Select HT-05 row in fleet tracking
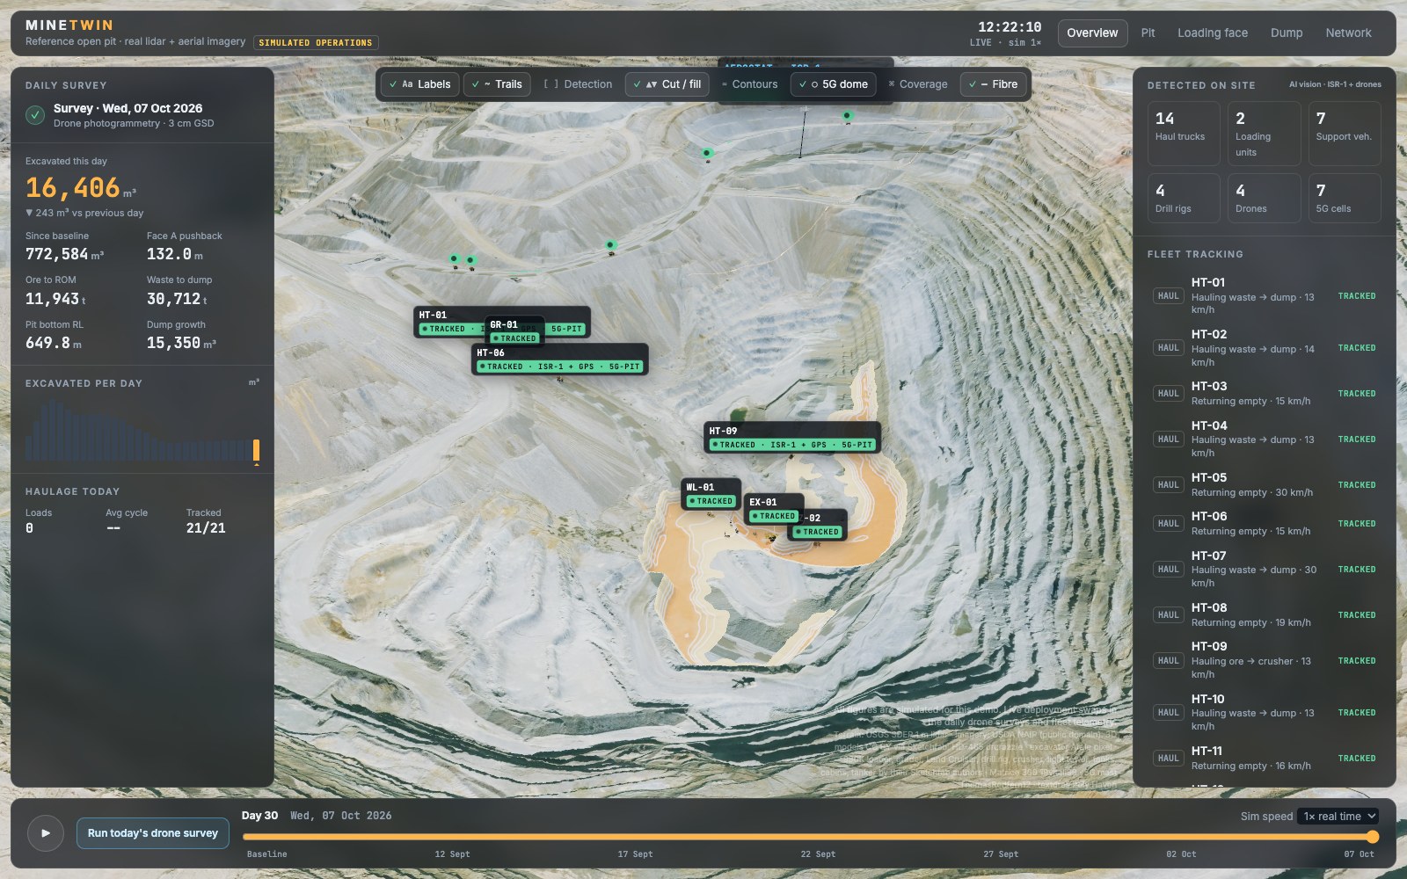The image size is (1407, 879). (x=1265, y=485)
